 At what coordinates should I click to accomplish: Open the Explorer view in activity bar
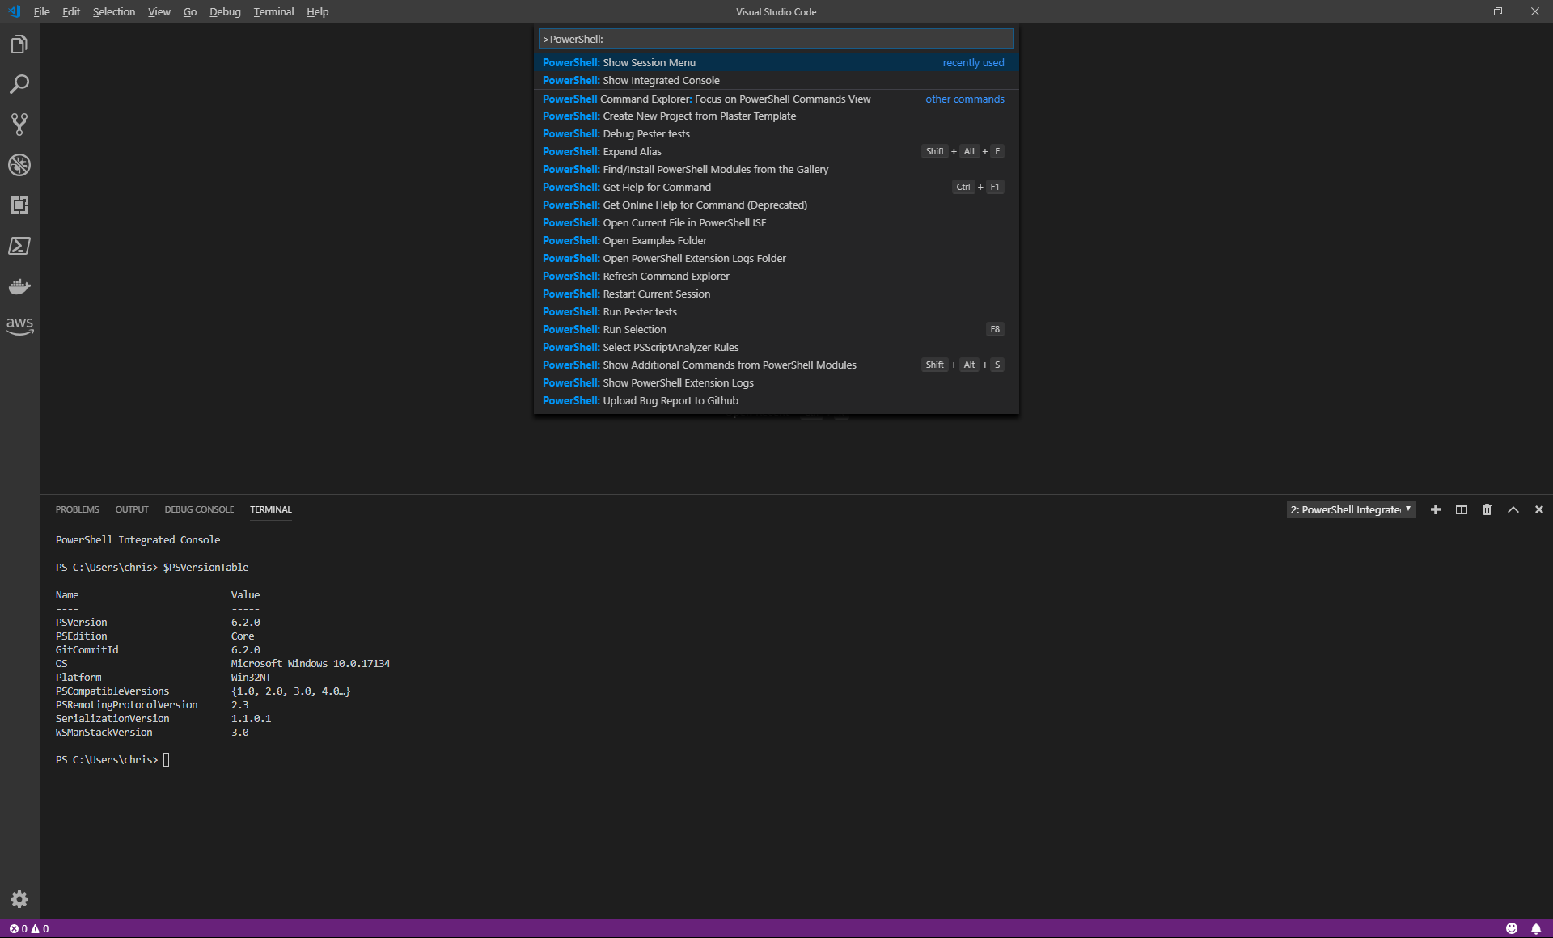coord(19,44)
